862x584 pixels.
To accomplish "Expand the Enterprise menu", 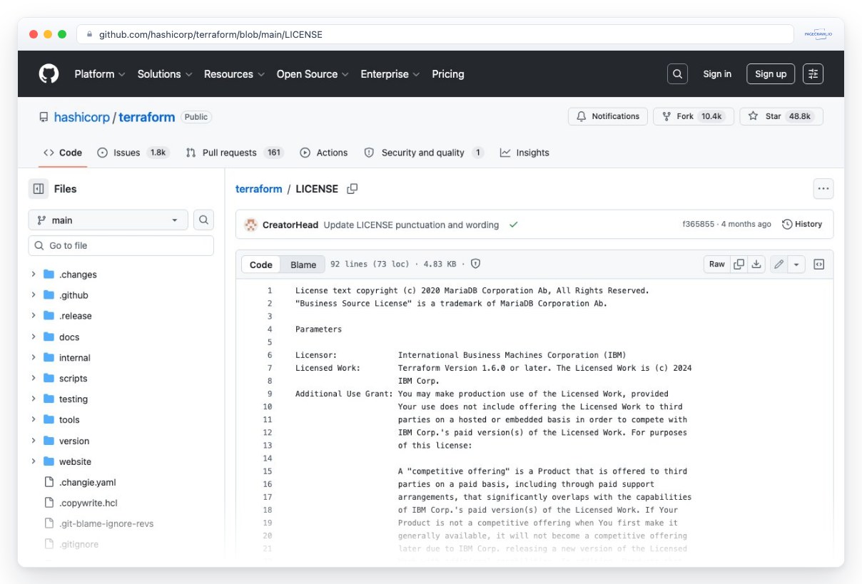I will tap(390, 74).
